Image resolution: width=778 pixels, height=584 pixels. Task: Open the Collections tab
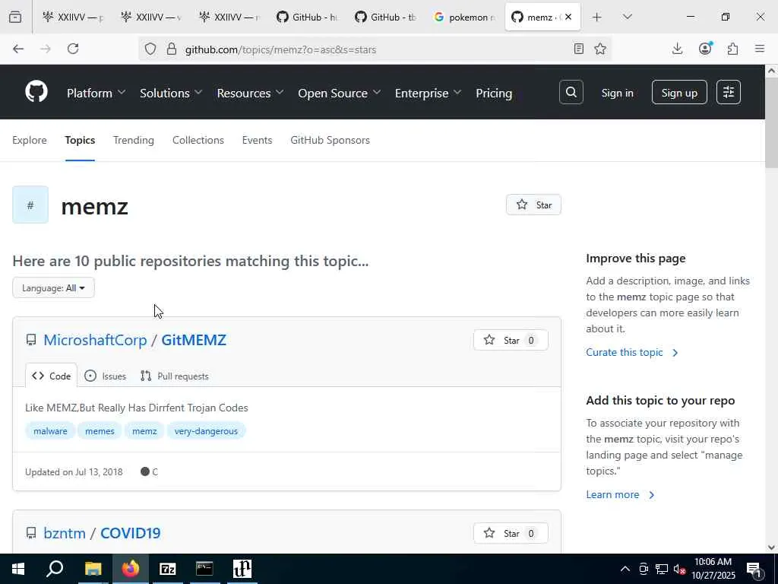[x=198, y=140]
